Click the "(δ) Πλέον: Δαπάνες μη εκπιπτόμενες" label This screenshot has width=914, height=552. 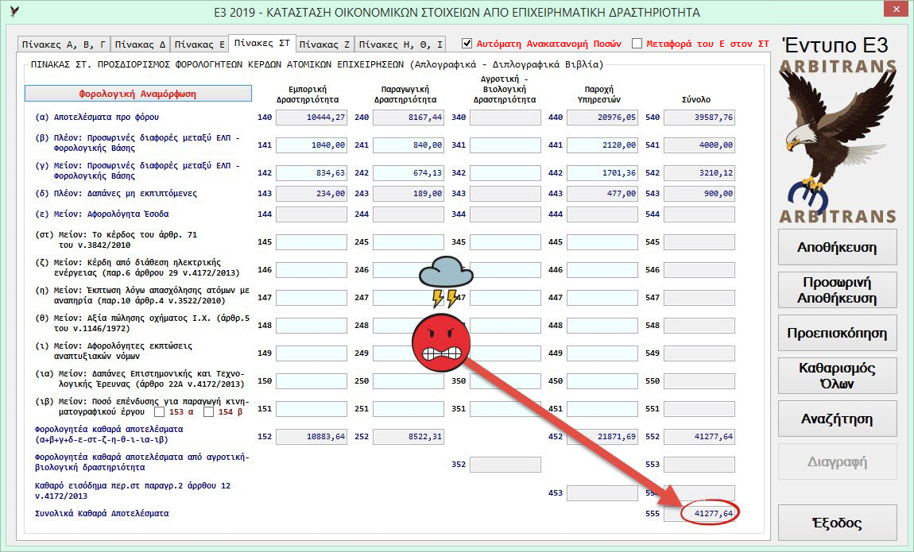click(116, 193)
